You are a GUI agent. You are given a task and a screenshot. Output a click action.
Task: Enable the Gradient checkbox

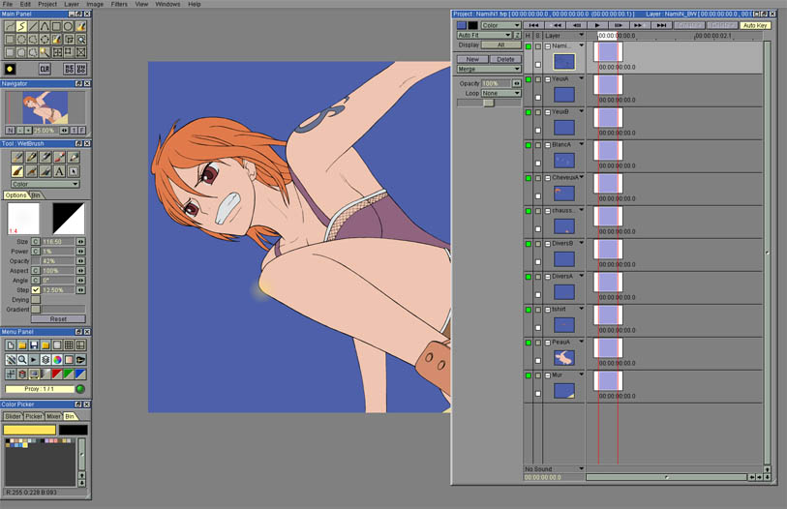pyautogui.click(x=36, y=310)
